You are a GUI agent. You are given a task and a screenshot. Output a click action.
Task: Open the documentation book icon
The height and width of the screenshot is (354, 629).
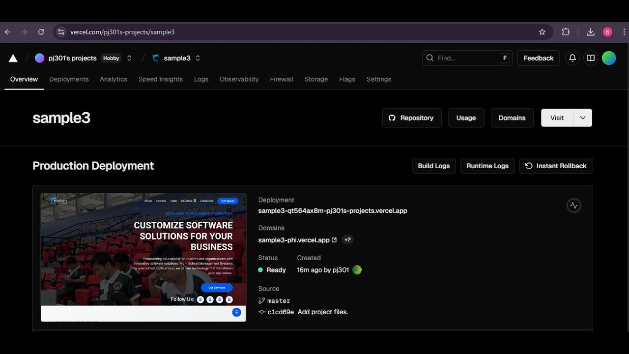591,58
